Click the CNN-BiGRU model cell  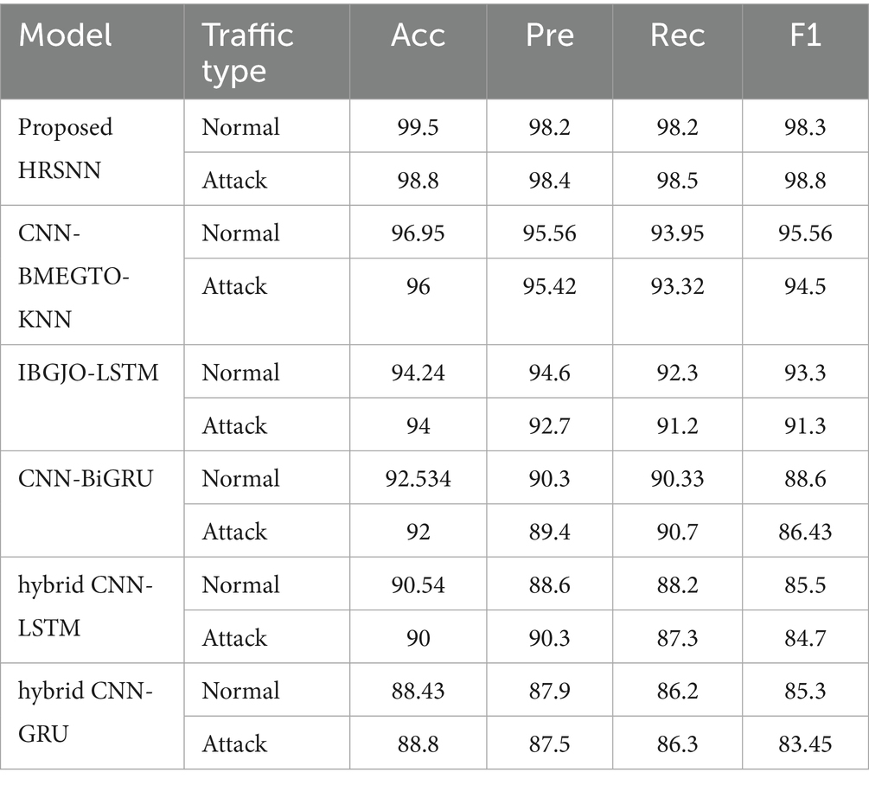click(x=92, y=504)
